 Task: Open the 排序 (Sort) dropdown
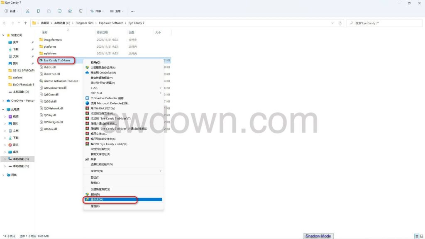pos(98,11)
